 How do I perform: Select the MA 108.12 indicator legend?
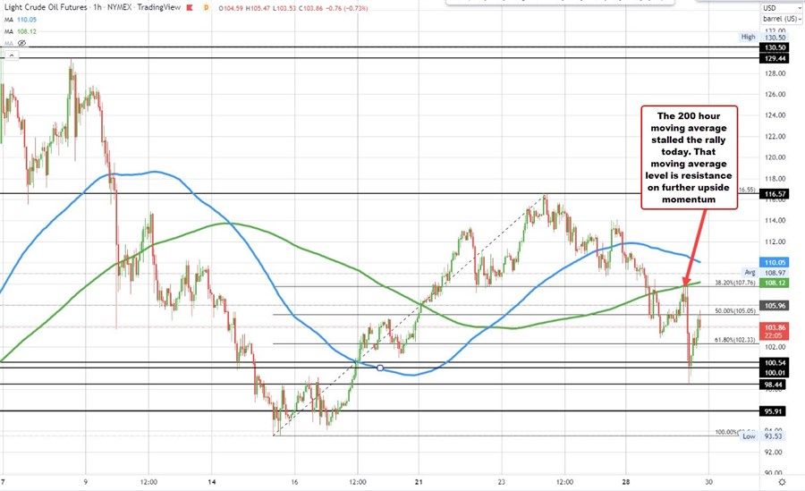pos(21,31)
